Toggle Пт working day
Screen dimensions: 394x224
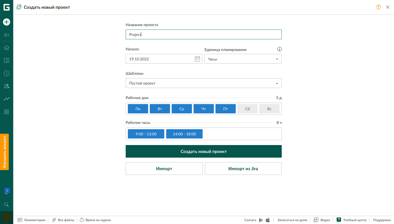point(226,109)
